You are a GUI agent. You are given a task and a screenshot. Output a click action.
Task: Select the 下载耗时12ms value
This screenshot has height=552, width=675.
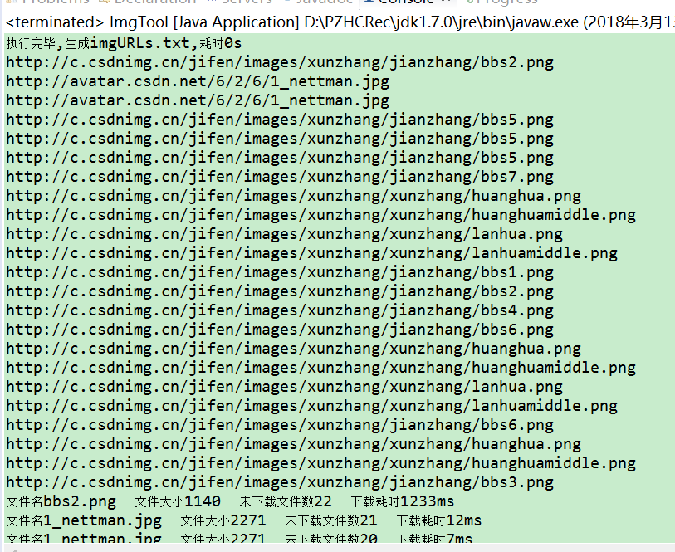pyautogui.click(x=438, y=521)
